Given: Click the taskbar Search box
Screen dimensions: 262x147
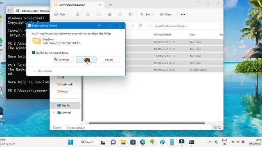Looking at the screenshot, I should (x=87, y=142).
